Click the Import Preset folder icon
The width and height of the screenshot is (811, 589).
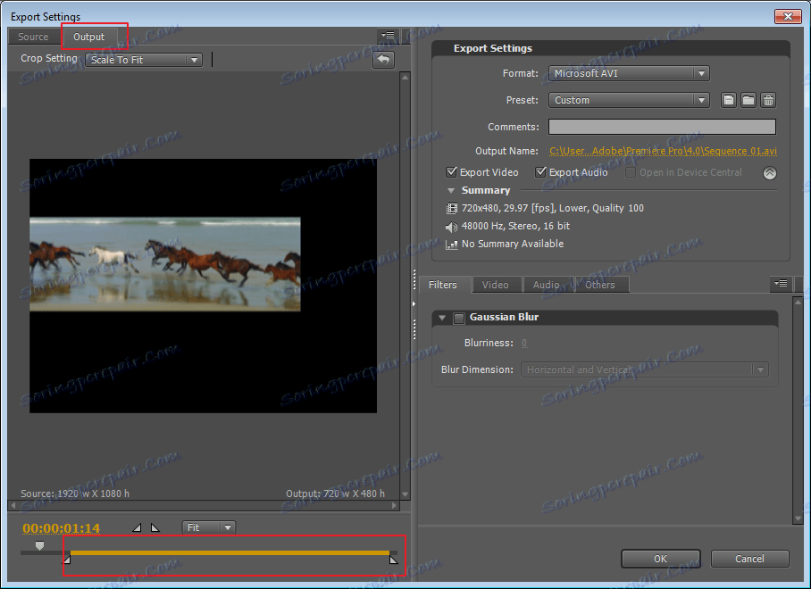(748, 100)
